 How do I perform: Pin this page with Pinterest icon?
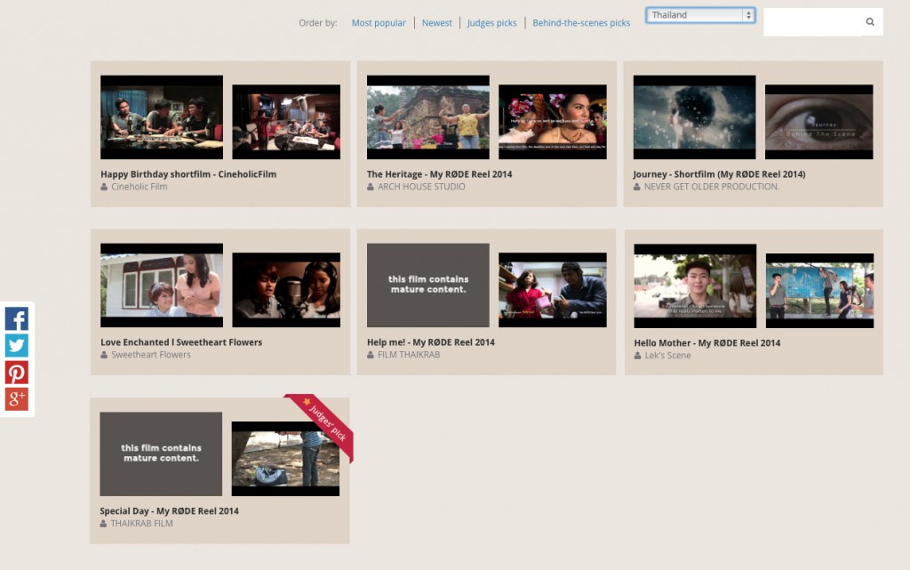pyautogui.click(x=16, y=372)
